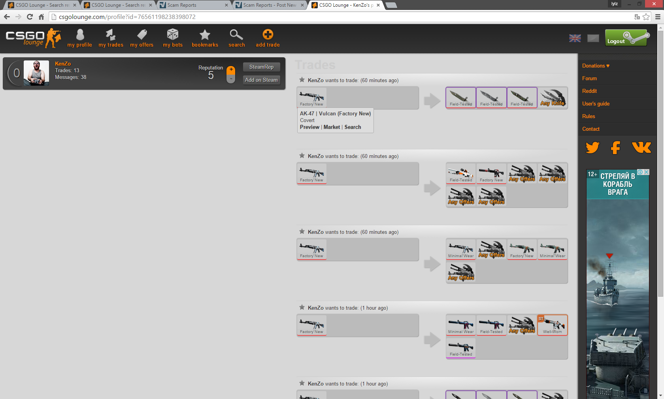Click the translate page icon in address bar
The width and height of the screenshot is (664, 399).
click(637, 17)
